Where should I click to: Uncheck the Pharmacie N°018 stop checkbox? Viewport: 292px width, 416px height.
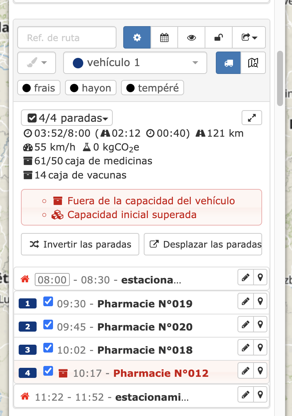coord(48,348)
